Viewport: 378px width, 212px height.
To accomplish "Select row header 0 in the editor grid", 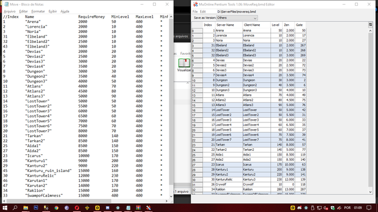I will click(x=197, y=31).
